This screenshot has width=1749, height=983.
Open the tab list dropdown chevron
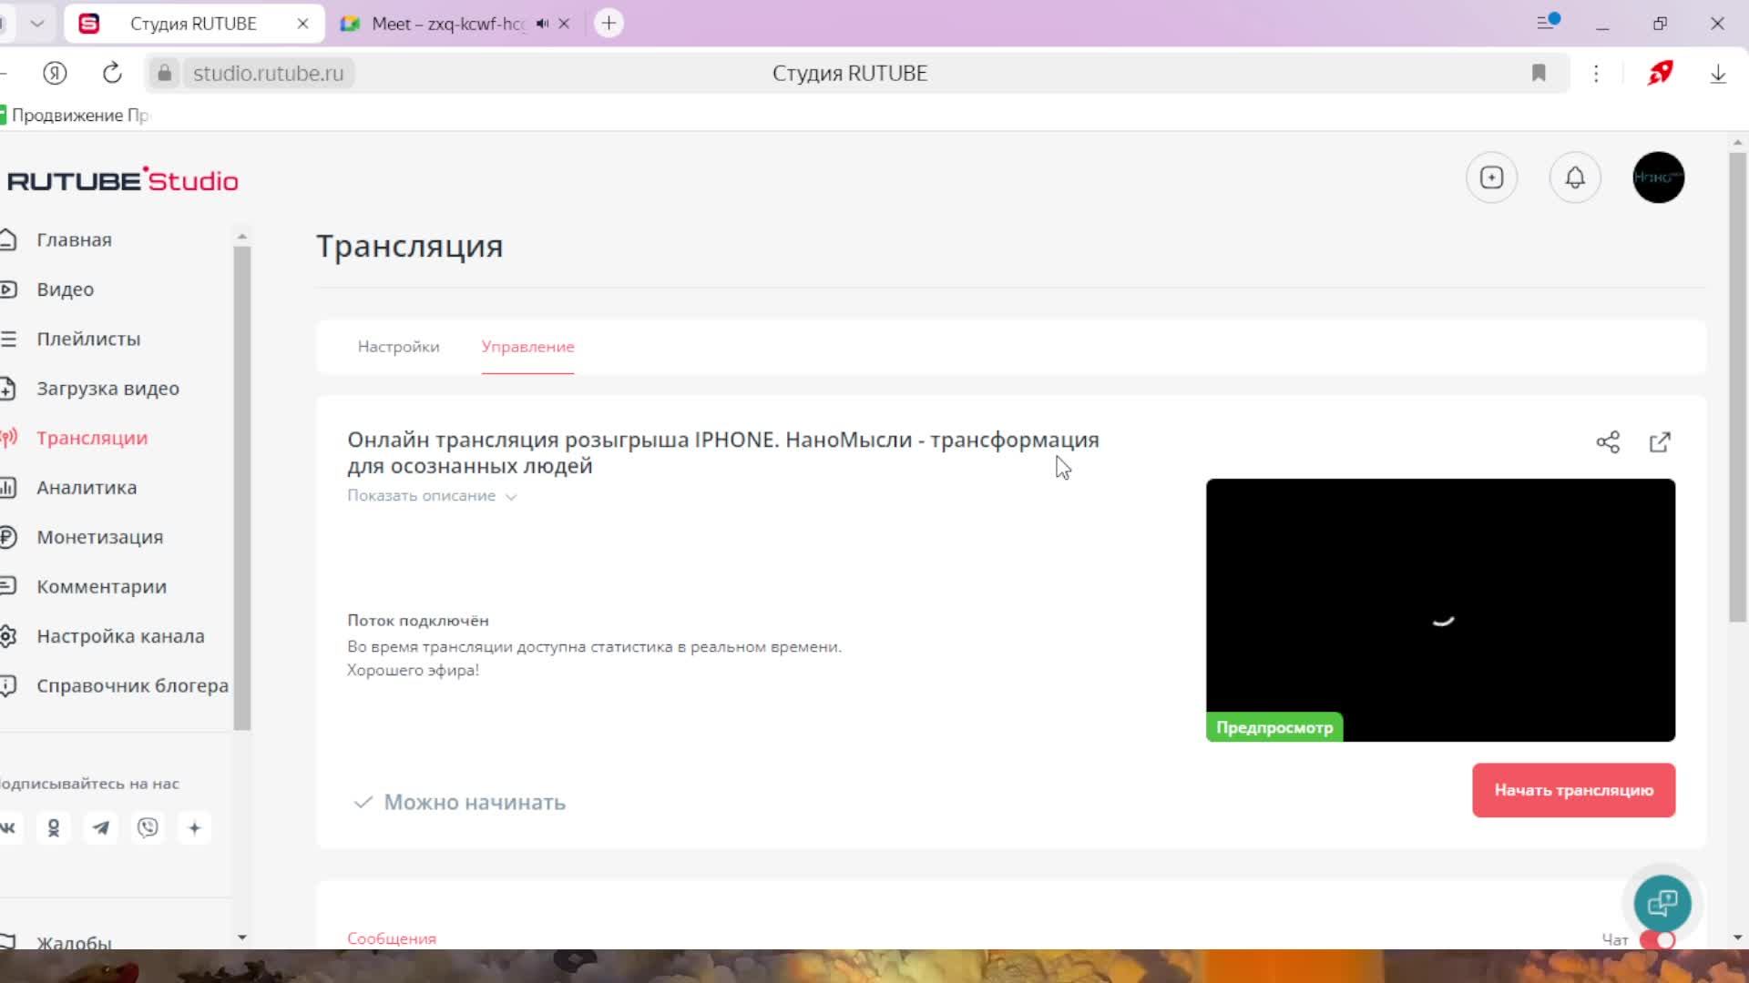tap(37, 24)
